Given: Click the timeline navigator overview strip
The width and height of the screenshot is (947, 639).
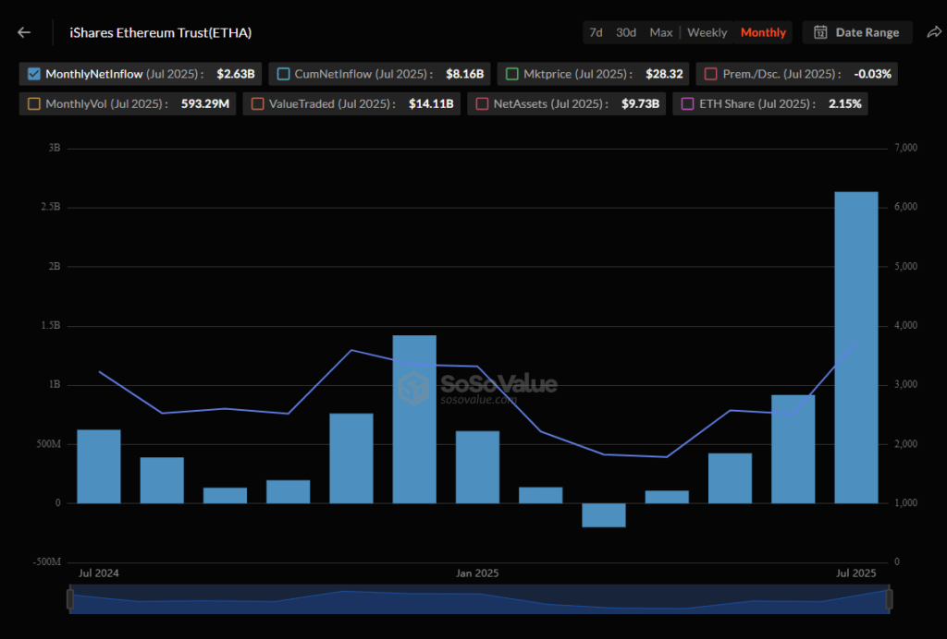Looking at the screenshot, I should click(x=480, y=599).
